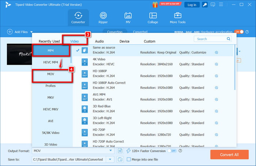
Task: Switch to the Audio tab
Action: [99, 41]
